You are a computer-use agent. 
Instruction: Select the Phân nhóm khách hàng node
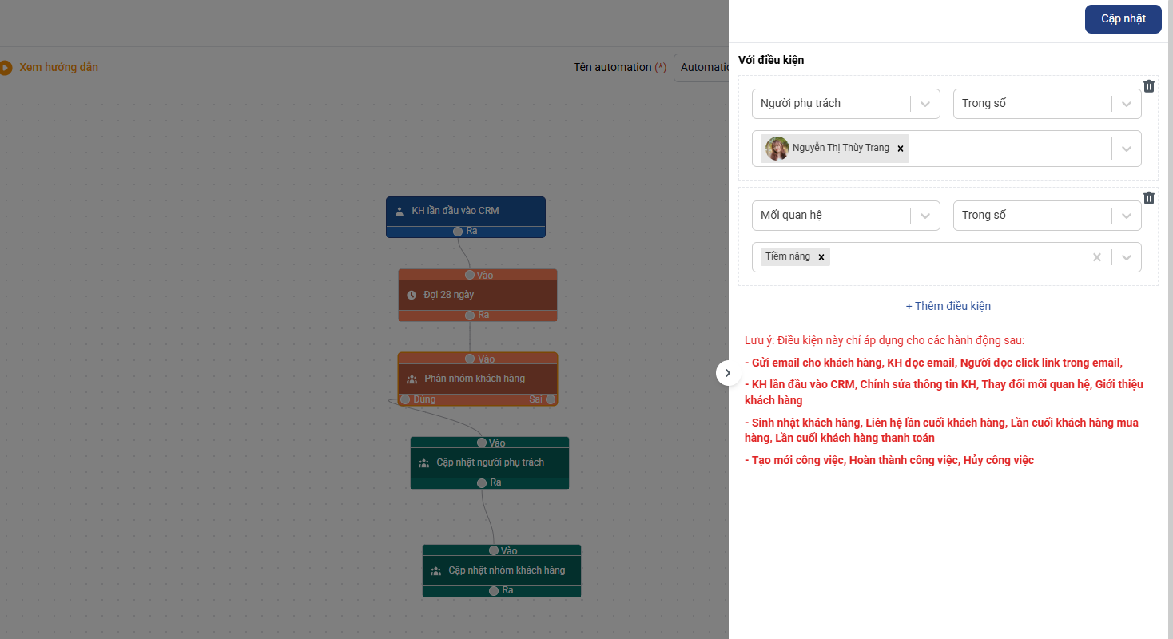coord(478,379)
